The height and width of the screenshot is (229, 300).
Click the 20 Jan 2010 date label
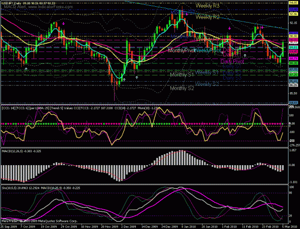point(210,227)
